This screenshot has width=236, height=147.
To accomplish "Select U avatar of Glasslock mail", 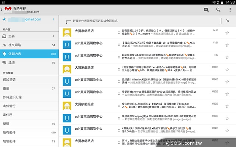I will (x=67, y=82).
